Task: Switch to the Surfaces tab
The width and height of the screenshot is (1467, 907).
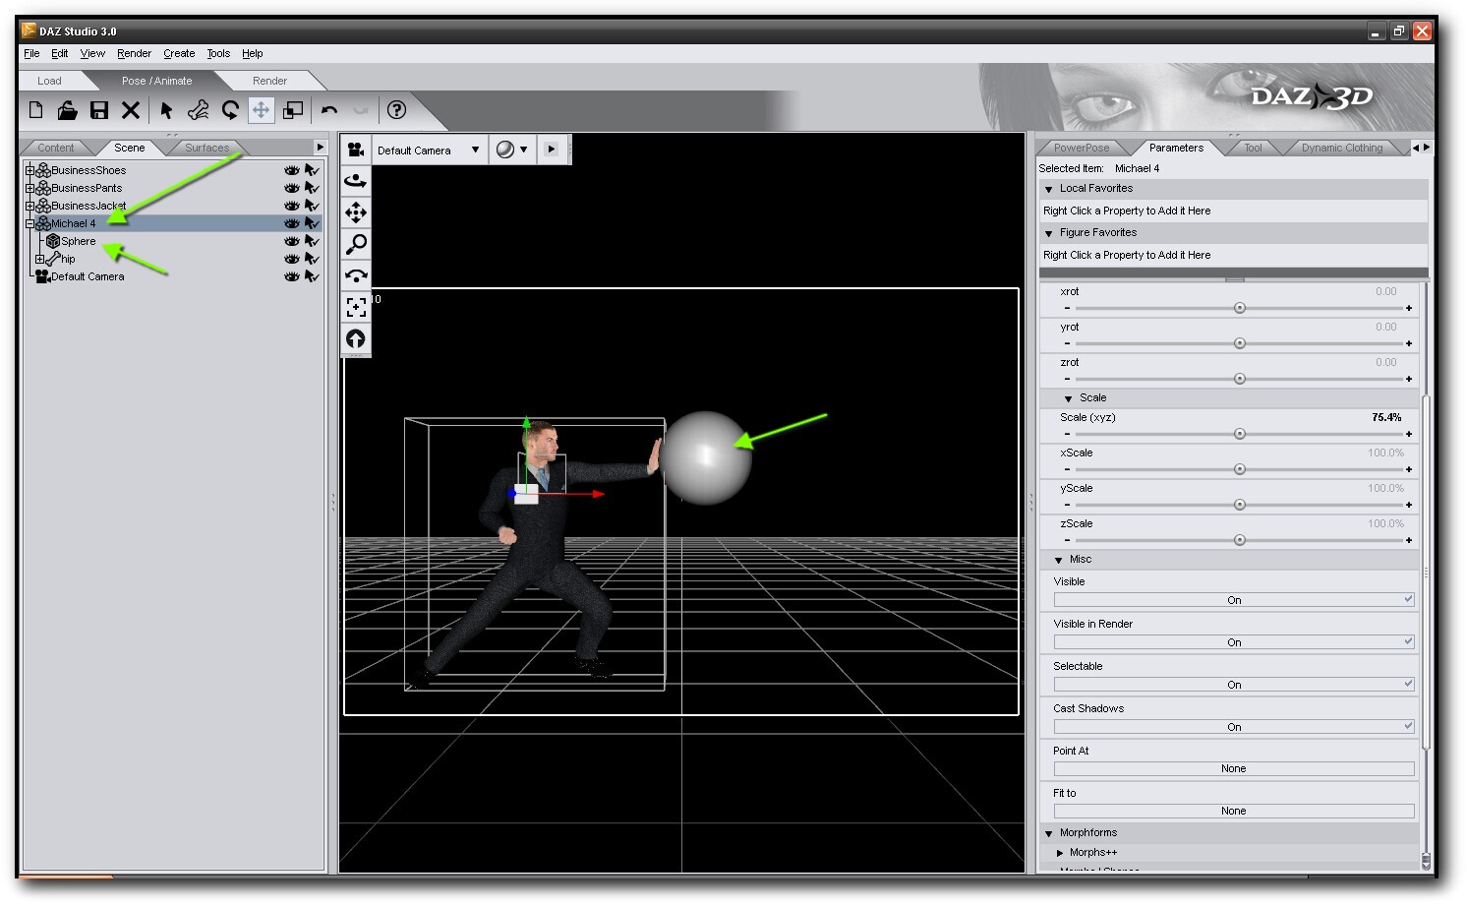Action: [x=206, y=148]
